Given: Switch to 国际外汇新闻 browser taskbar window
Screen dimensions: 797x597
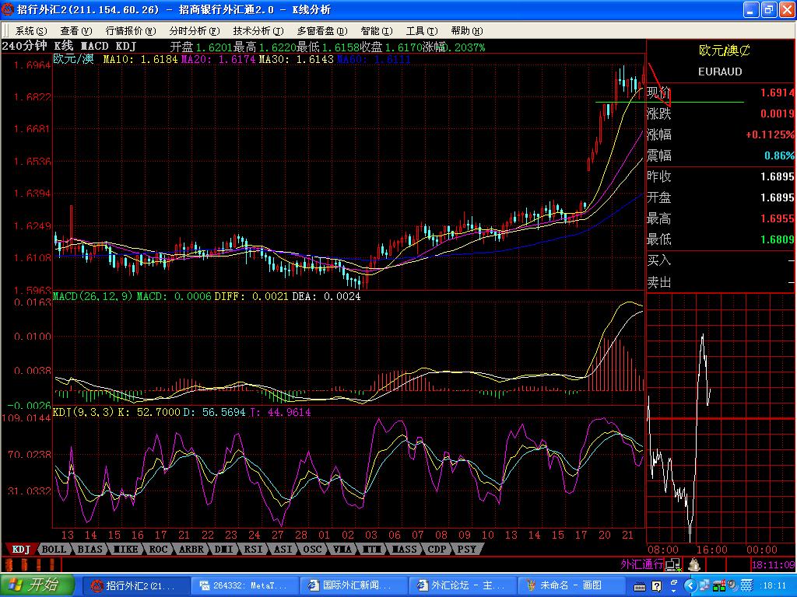Looking at the screenshot, I should click(354, 586).
